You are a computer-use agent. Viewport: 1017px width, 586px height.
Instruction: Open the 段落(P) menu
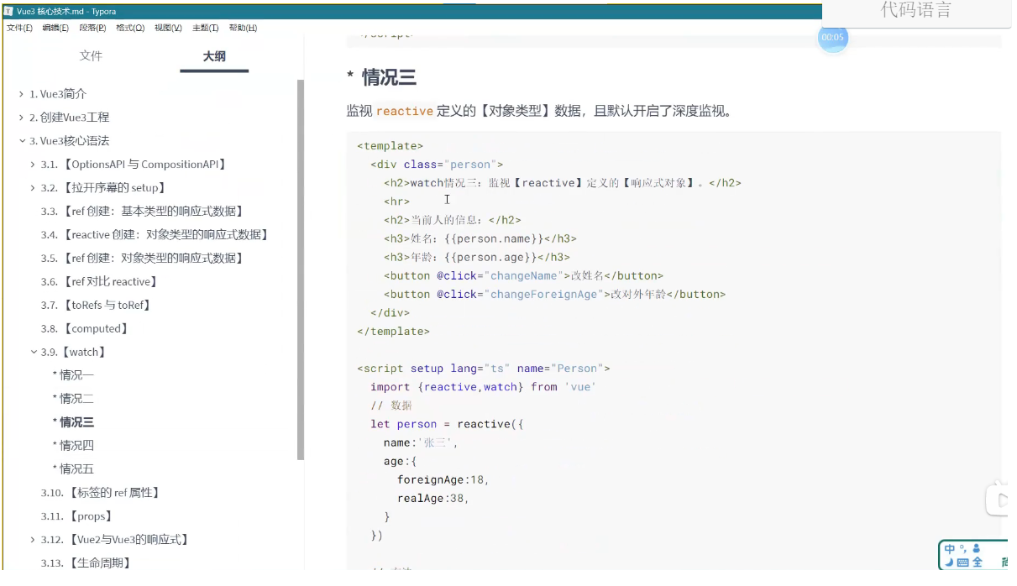pyautogui.click(x=92, y=28)
